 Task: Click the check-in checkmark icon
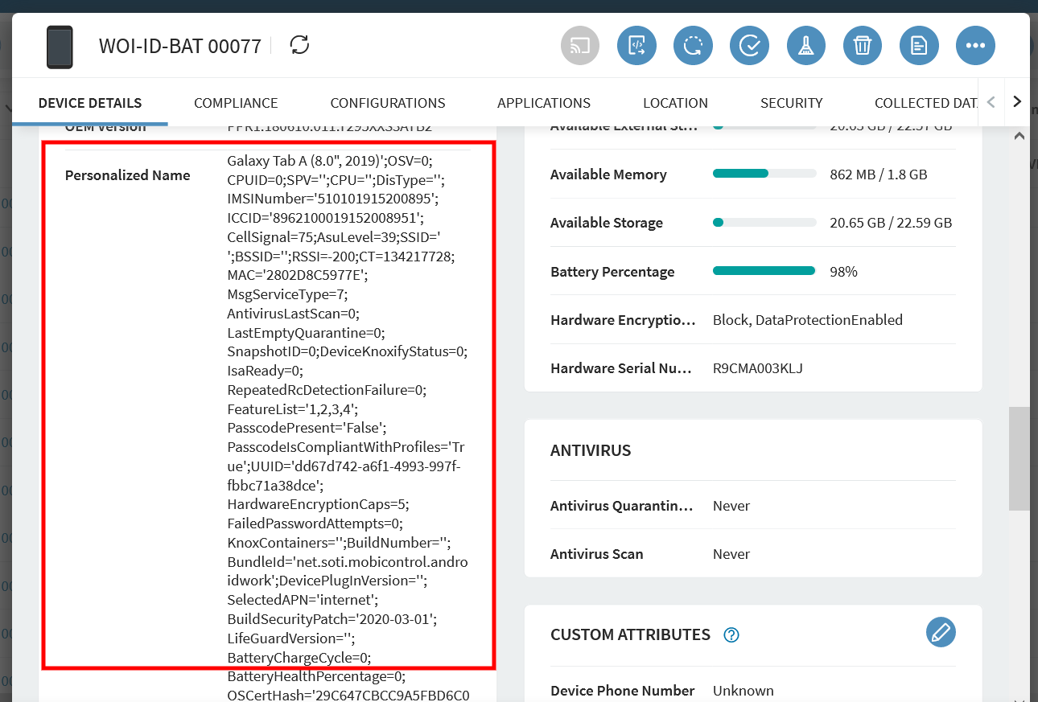749,46
